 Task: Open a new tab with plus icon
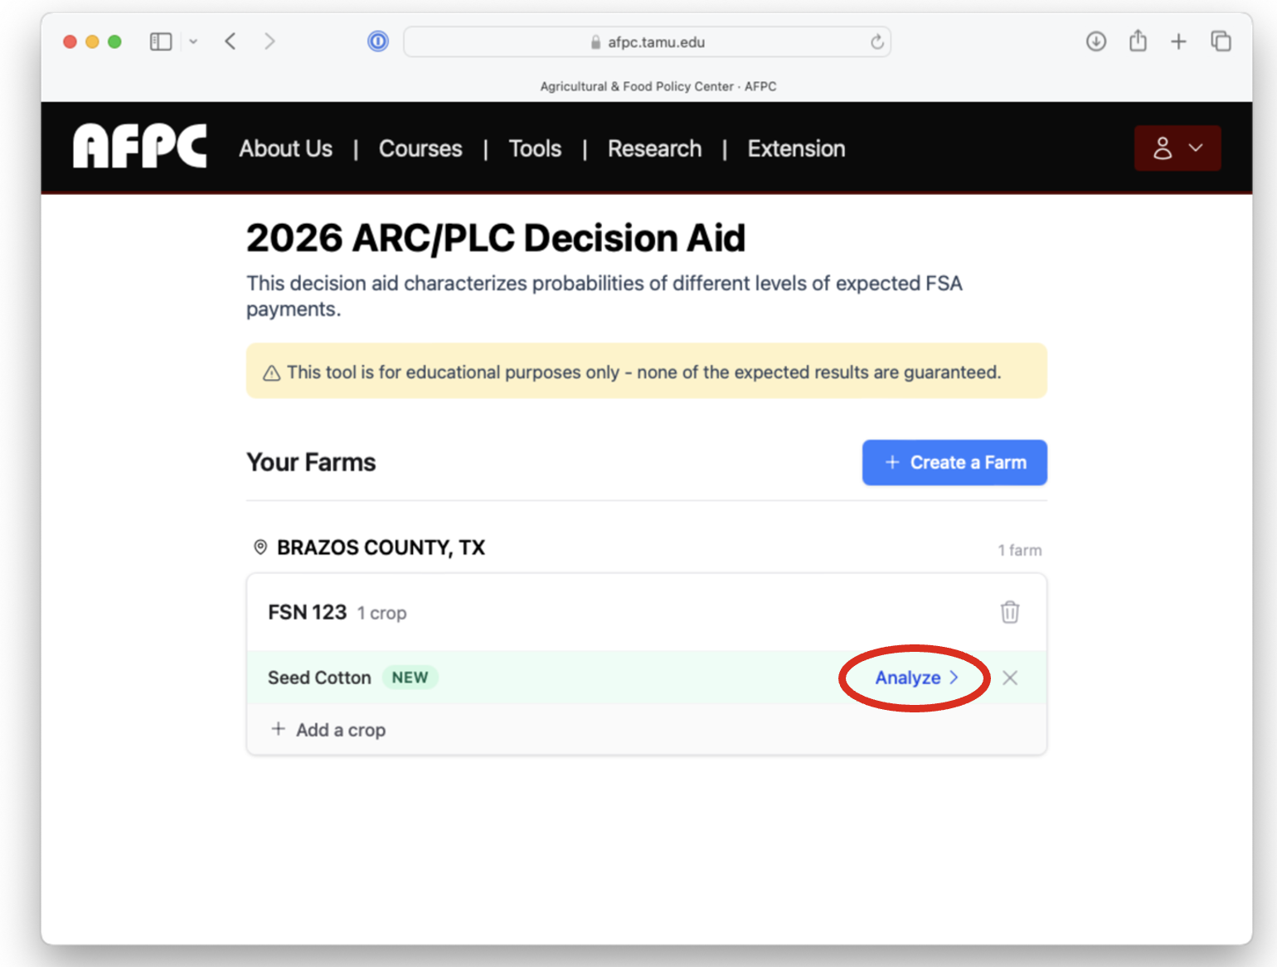pos(1178,41)
